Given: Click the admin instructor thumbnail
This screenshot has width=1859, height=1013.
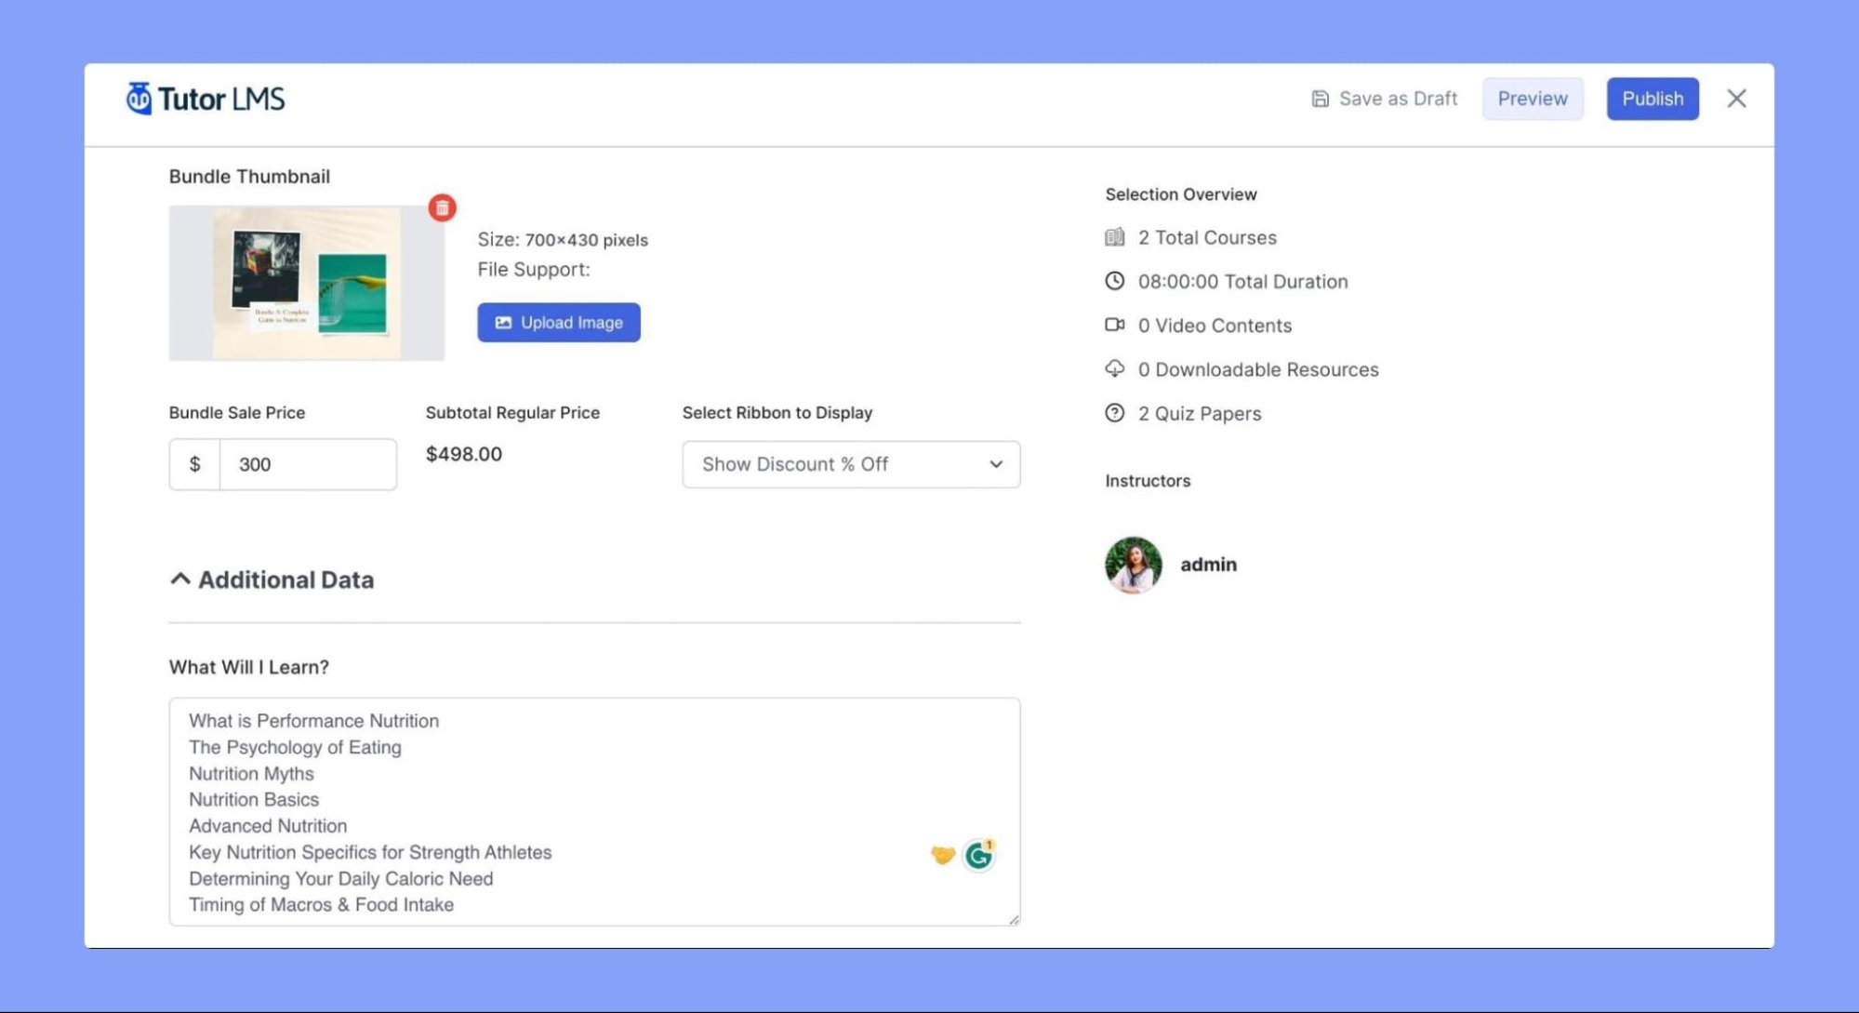Looking at the screenshot, I should 1132,564.
